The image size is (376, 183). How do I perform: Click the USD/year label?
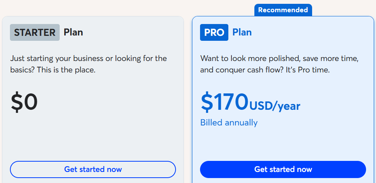click(x=275, y=106)
